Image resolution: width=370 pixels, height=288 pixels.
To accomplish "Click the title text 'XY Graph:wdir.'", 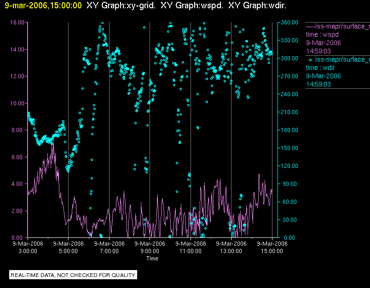I will [257, 6].
